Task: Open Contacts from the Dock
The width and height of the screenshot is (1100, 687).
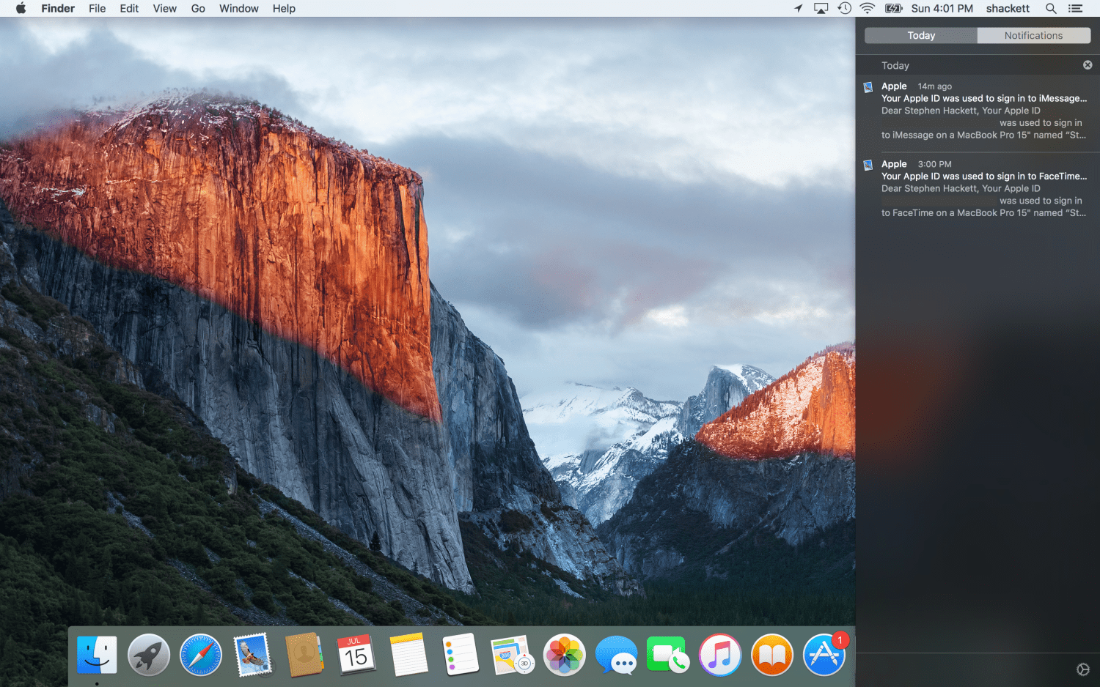Action: [x=305, y=654]
